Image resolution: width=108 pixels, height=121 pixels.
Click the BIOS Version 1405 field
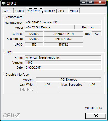(x=63, y=62)
